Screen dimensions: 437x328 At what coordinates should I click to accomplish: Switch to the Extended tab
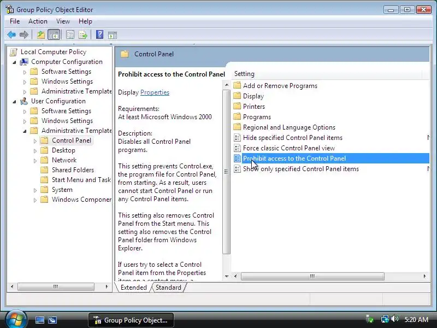coord(133,288)
